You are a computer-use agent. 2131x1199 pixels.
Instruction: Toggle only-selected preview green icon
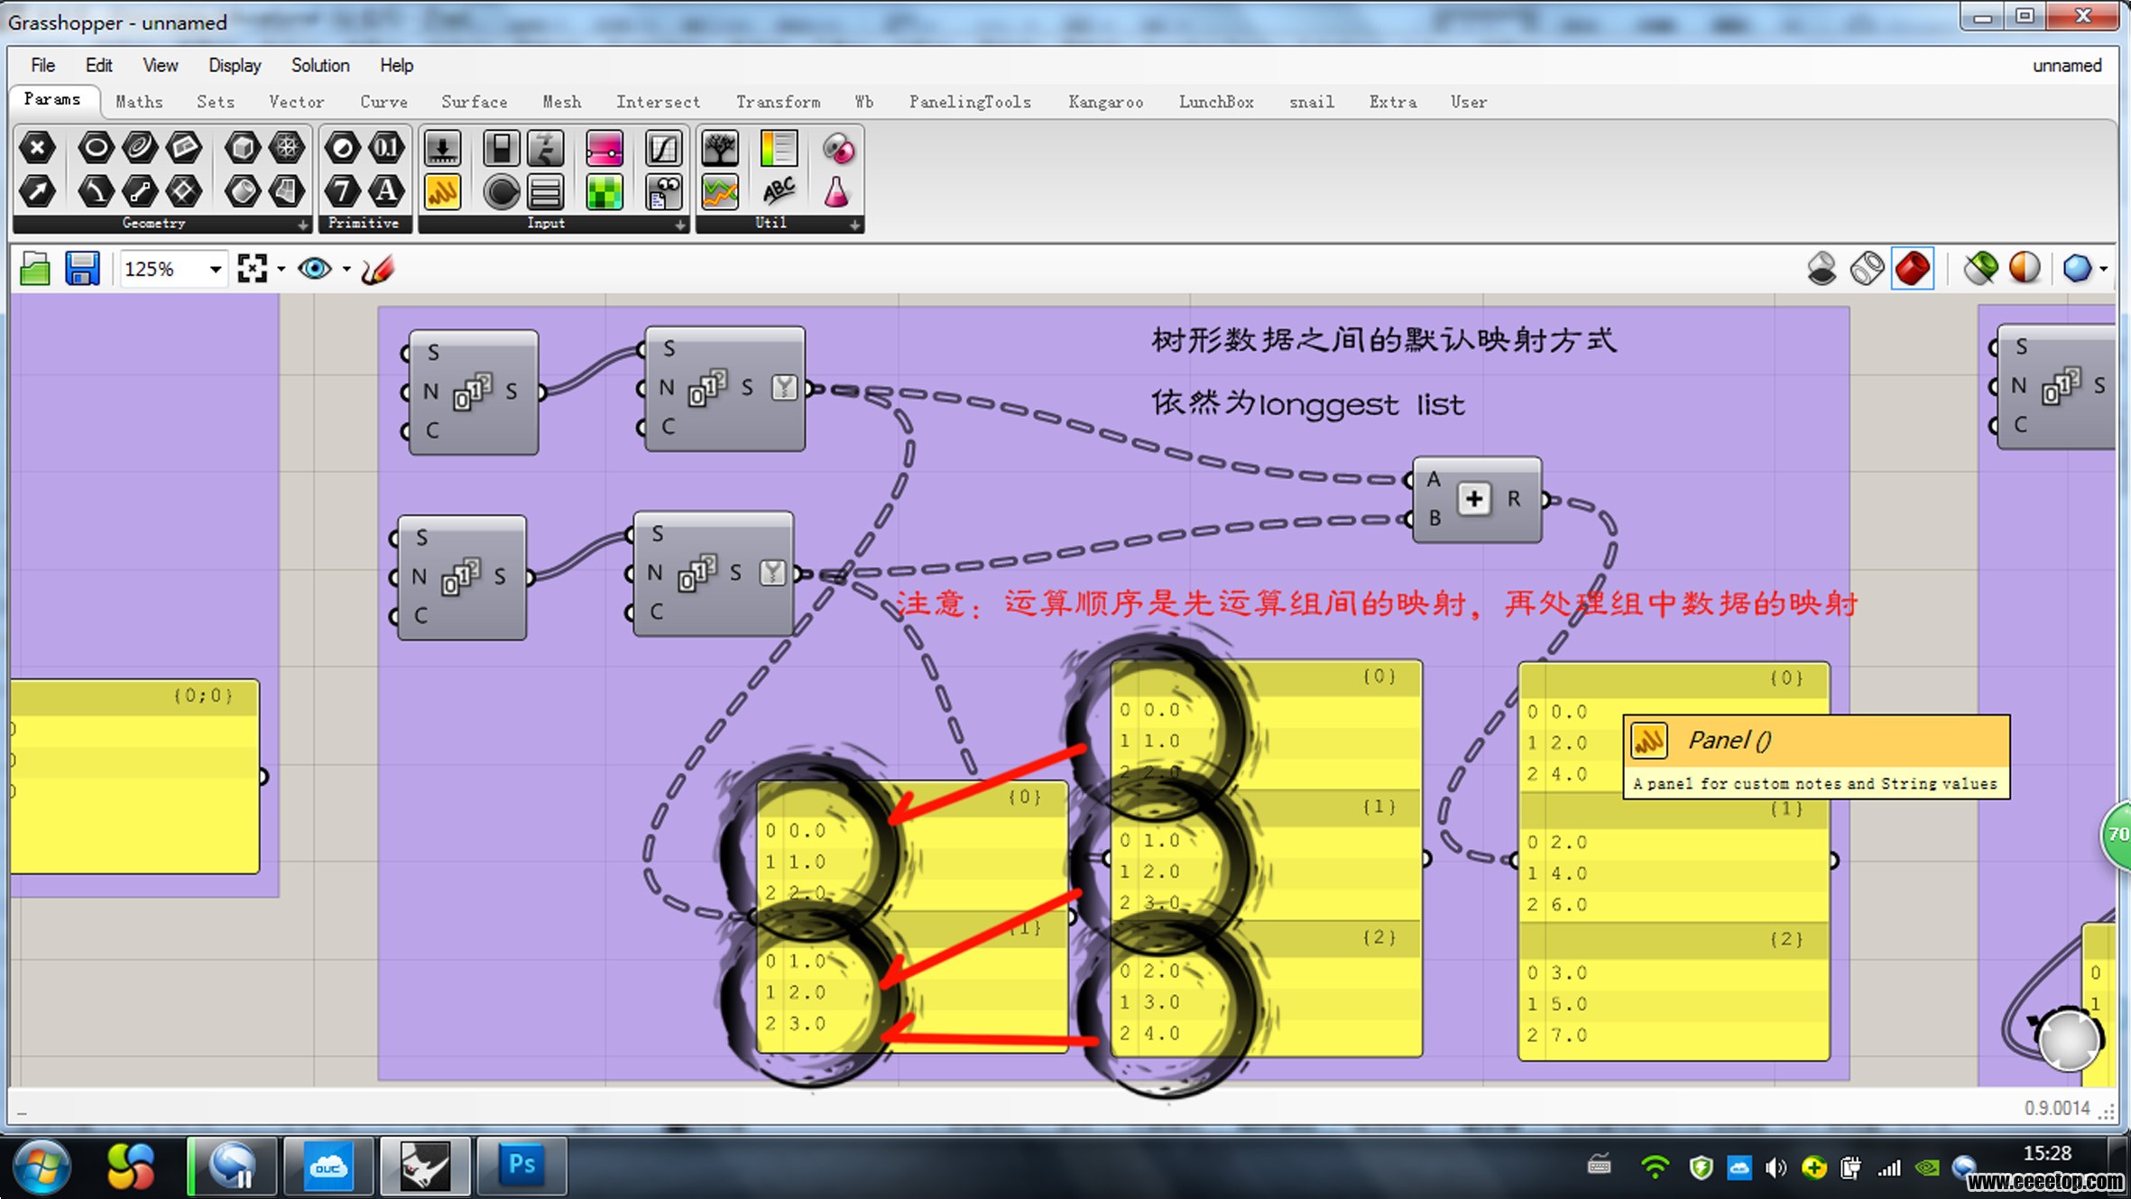pos(1980,269)
